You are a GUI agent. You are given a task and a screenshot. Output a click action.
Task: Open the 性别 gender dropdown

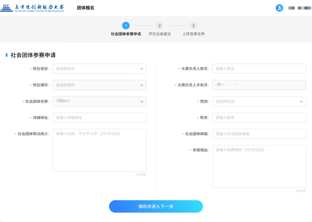(259, 102)
